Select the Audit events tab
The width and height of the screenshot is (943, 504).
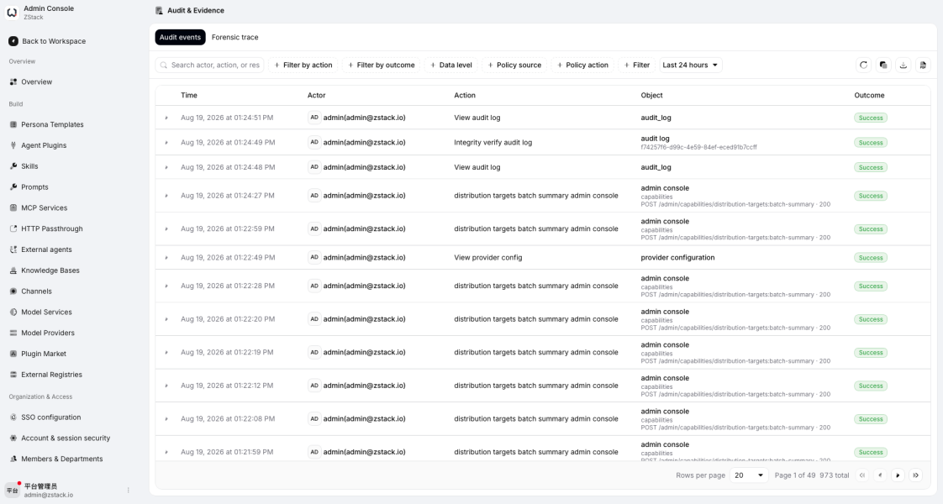point(180,37)
